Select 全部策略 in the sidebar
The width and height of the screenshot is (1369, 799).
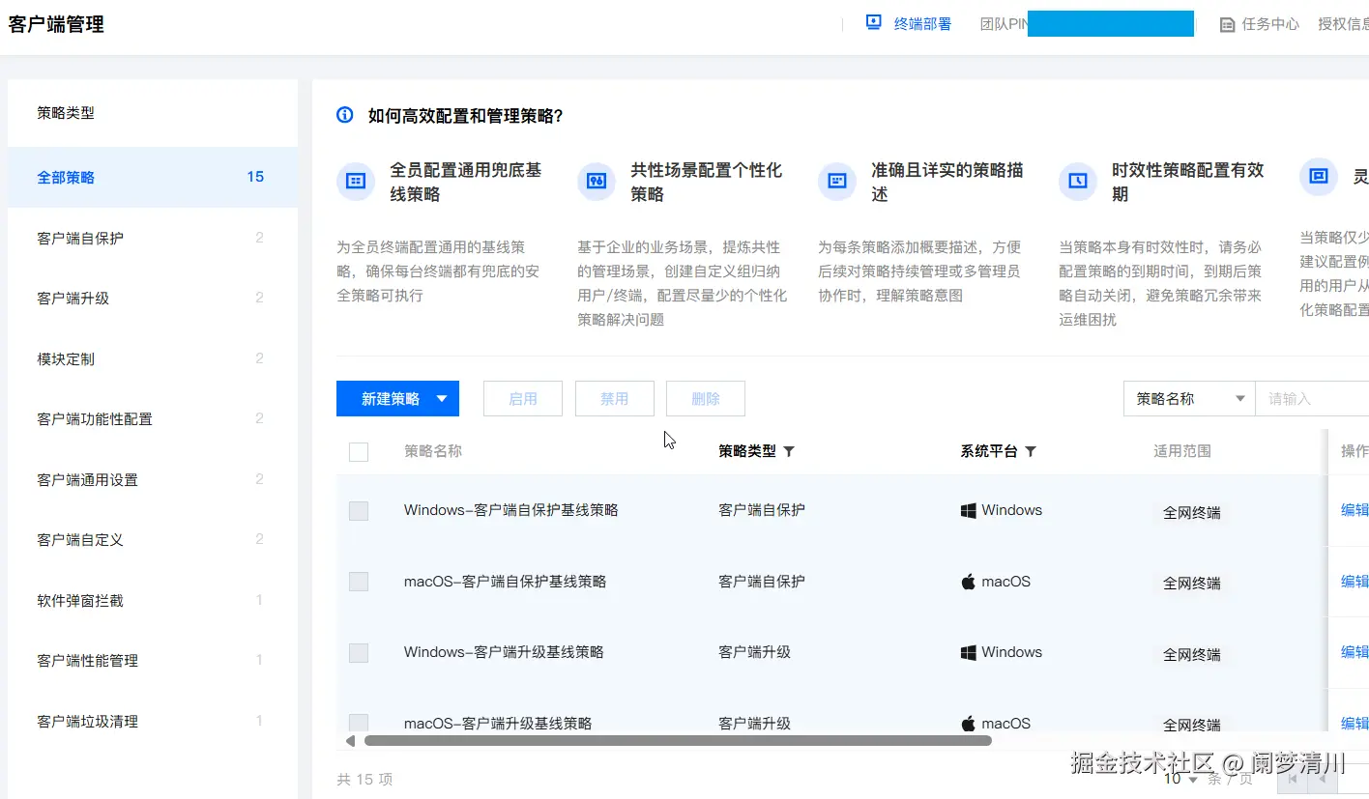coord(153,177)
